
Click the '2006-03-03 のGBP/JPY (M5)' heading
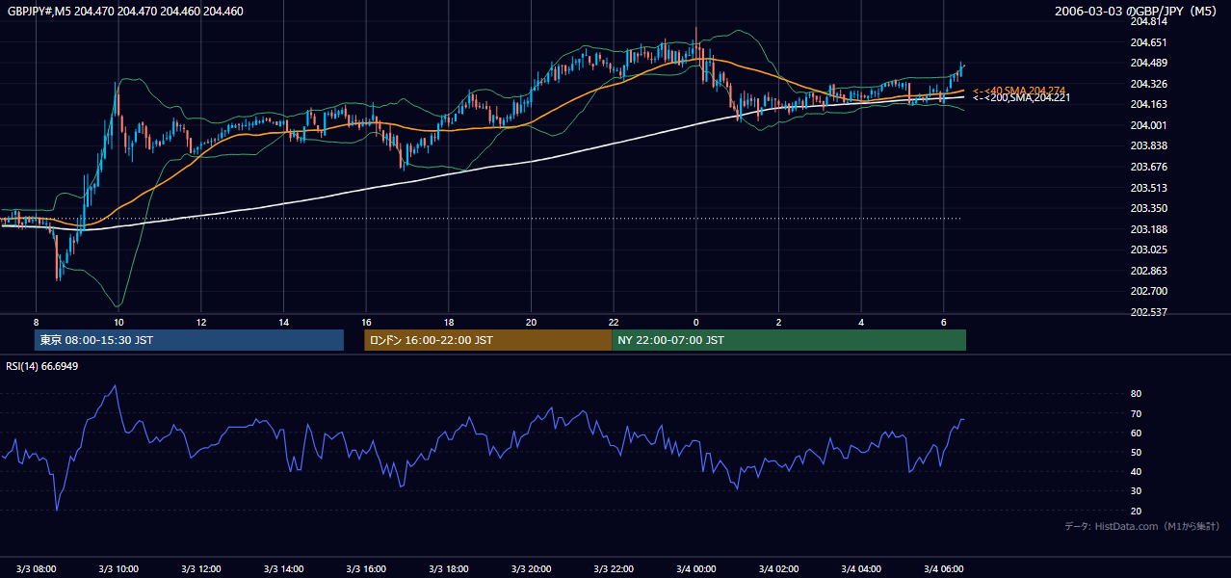1137,12
